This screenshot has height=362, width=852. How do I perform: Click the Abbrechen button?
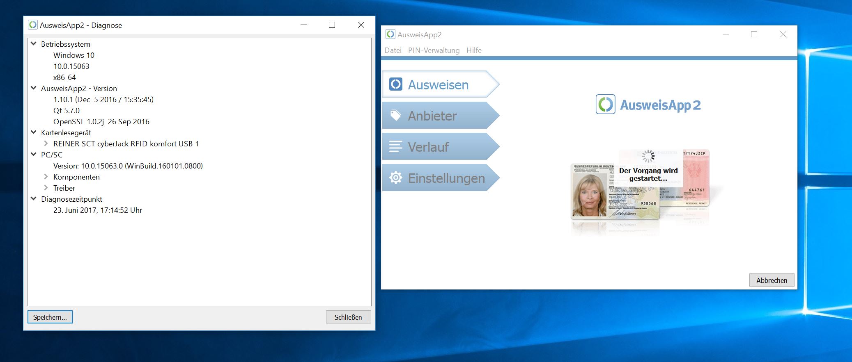click(x=772, y=280)
